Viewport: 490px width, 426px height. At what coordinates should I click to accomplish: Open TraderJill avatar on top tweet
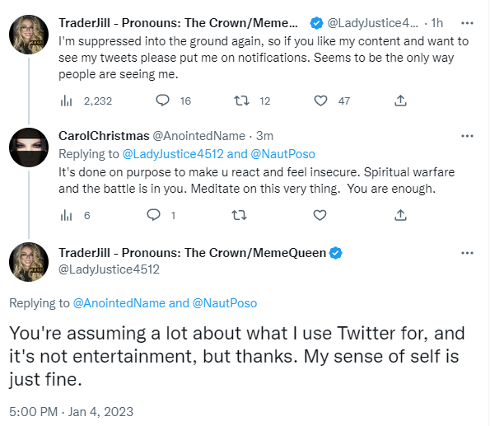(x=29, y=35)
